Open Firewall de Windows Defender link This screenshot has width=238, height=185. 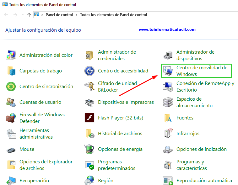pyautogui.click(x=42, y=118)
